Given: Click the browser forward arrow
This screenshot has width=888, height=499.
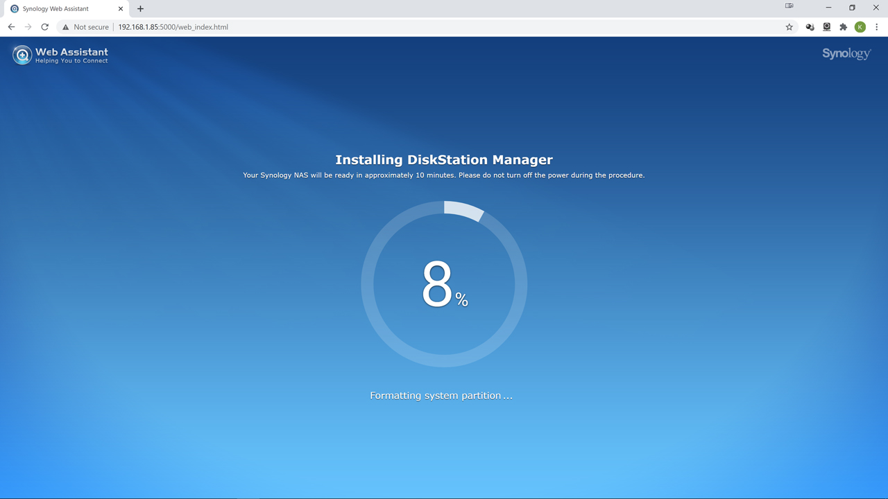Looking at the screenshot, I should [28, 27].
